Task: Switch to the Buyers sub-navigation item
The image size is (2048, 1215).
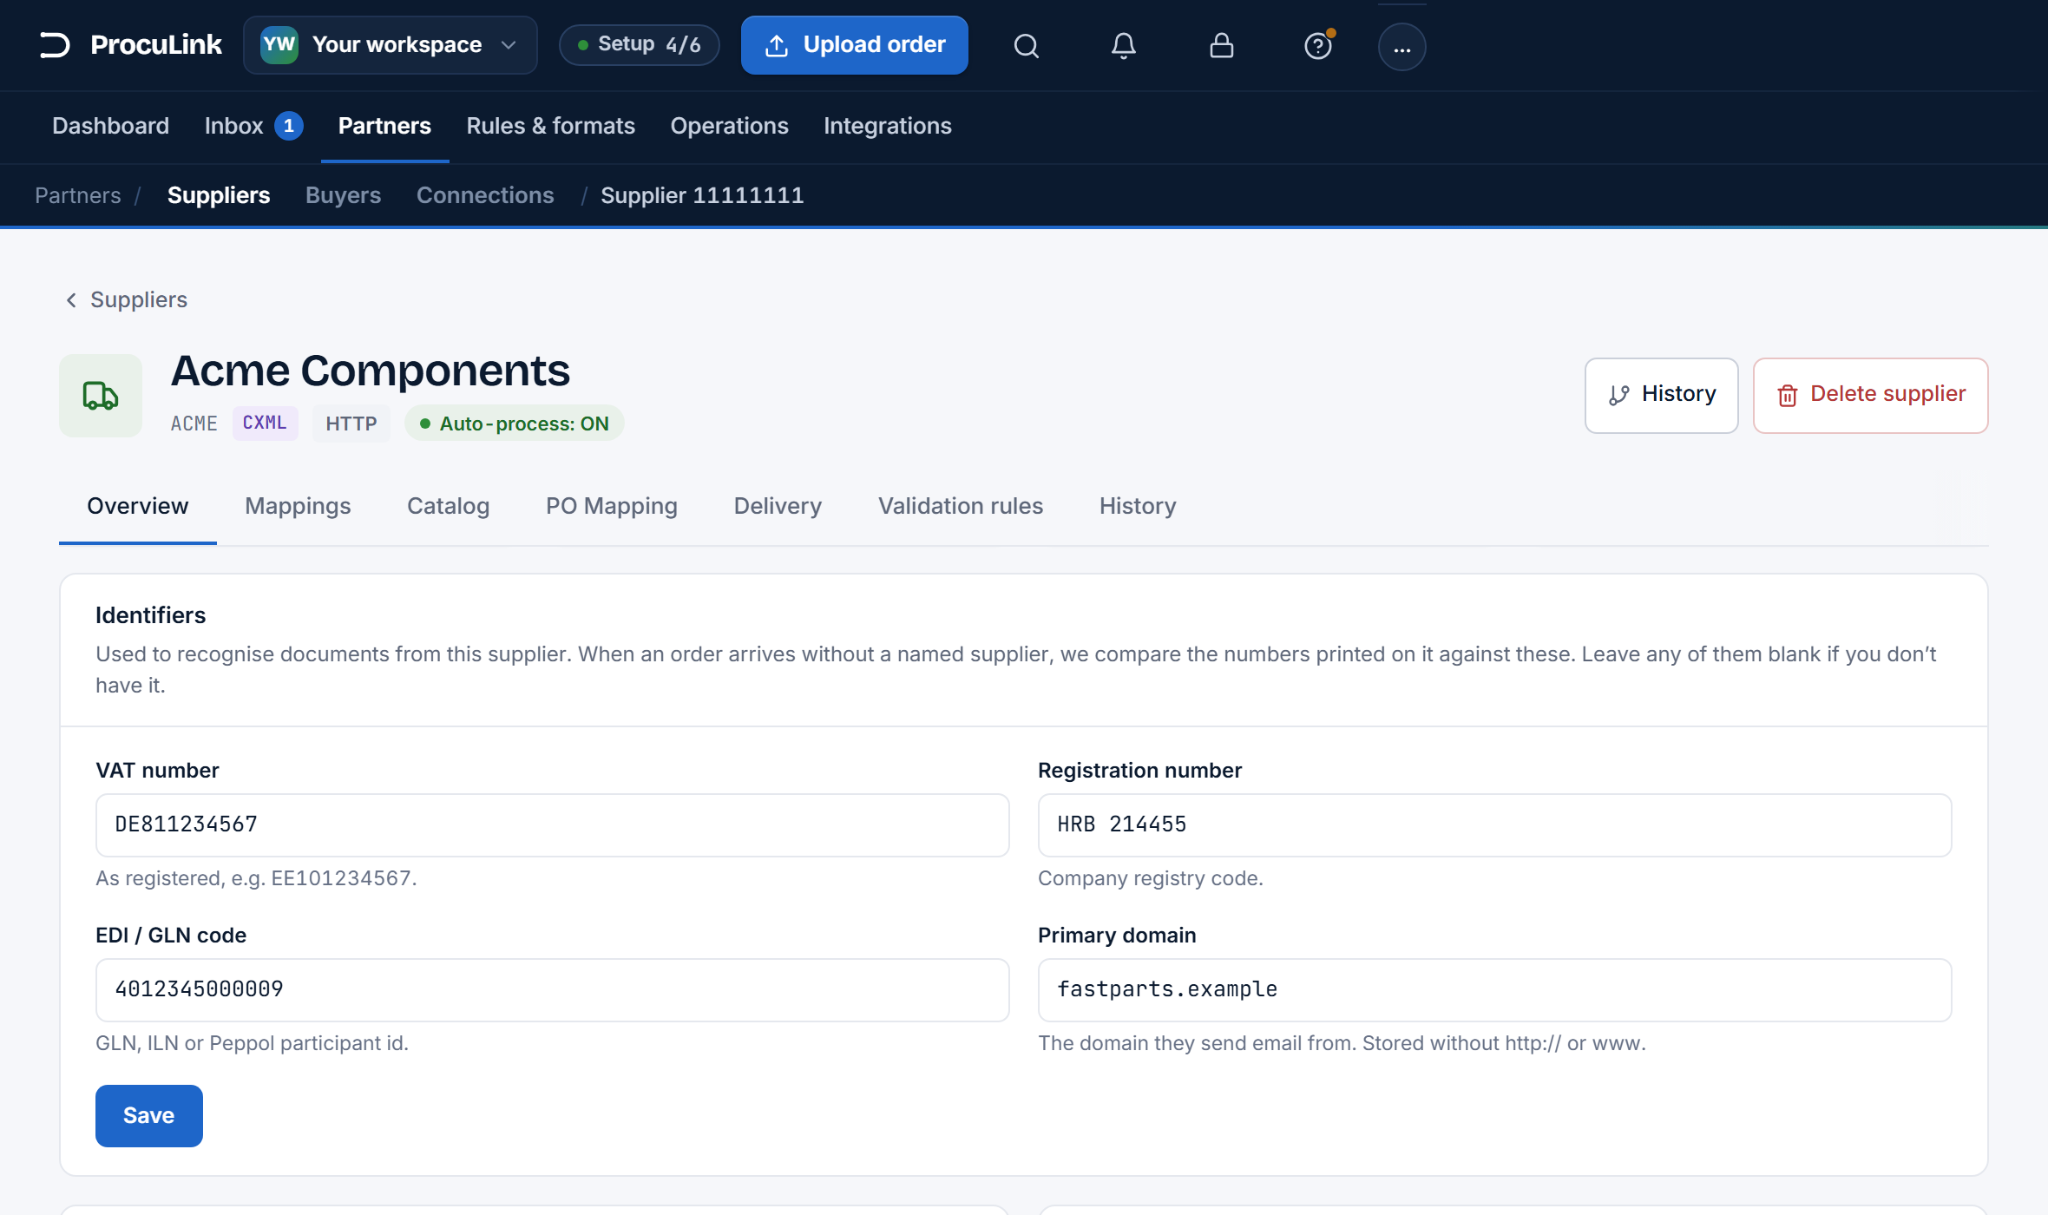Action: pos(344,195)
